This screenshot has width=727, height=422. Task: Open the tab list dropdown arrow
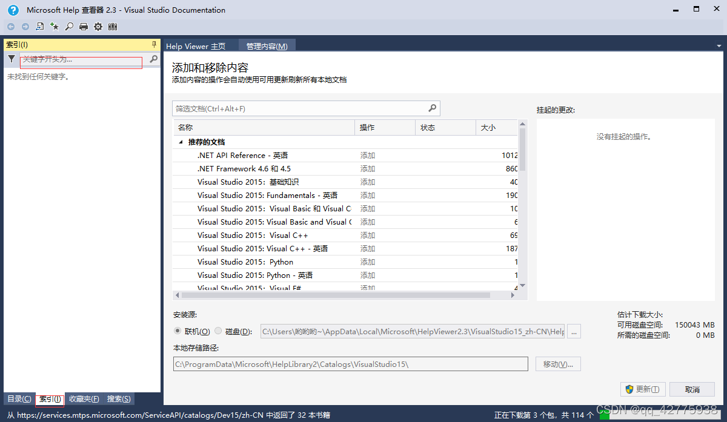click(x=720, y=46)
